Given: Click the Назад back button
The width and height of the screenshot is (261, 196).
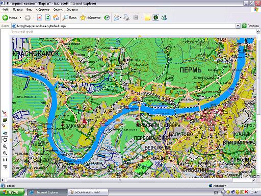Looking at the screenshot, I should 10,17.
